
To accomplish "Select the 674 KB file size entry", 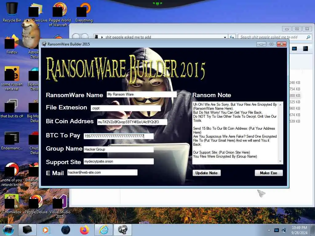I will (x=295, y=115).
